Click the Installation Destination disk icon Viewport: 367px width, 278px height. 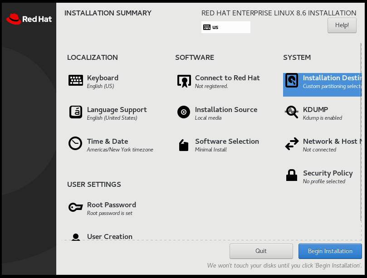coord(292,81)
